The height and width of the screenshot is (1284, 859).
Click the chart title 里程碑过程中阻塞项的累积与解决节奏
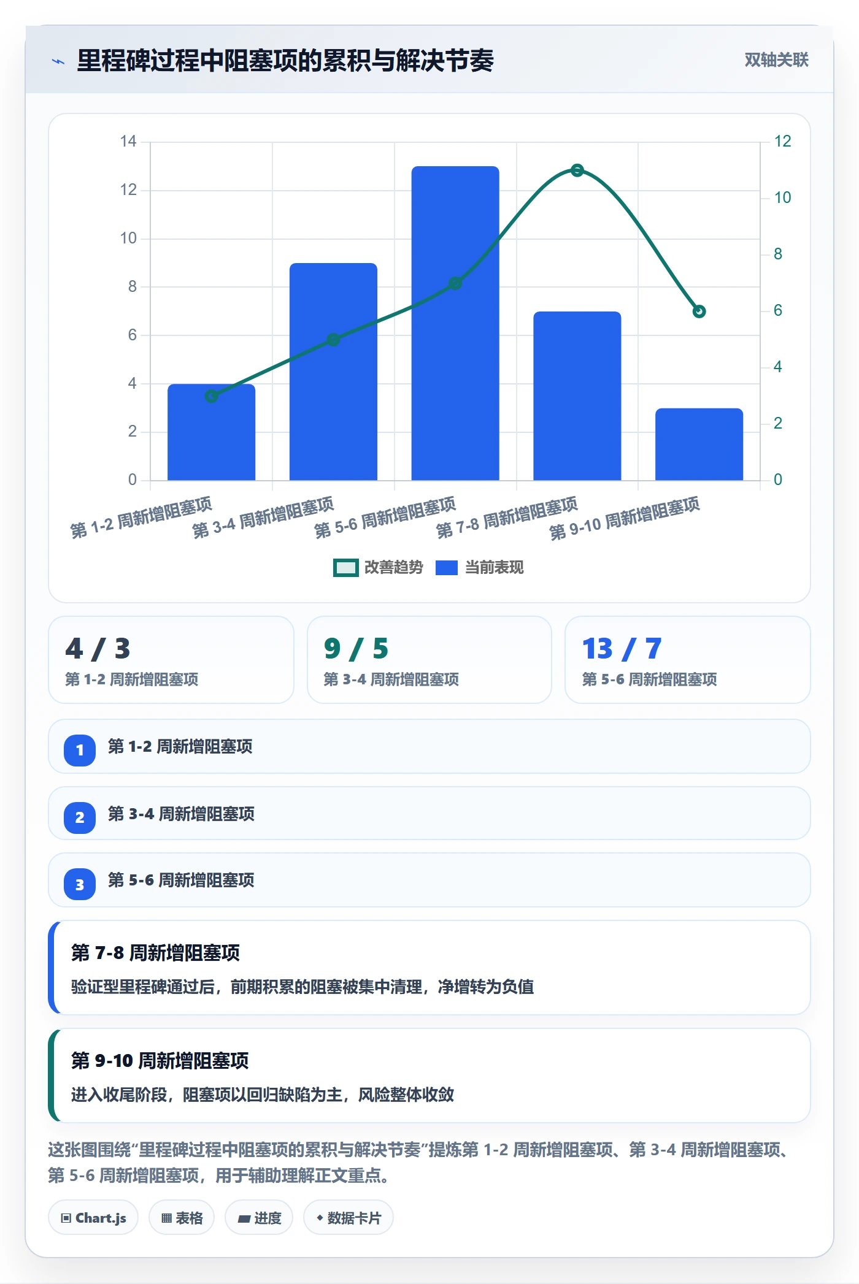tap(285, 61)
